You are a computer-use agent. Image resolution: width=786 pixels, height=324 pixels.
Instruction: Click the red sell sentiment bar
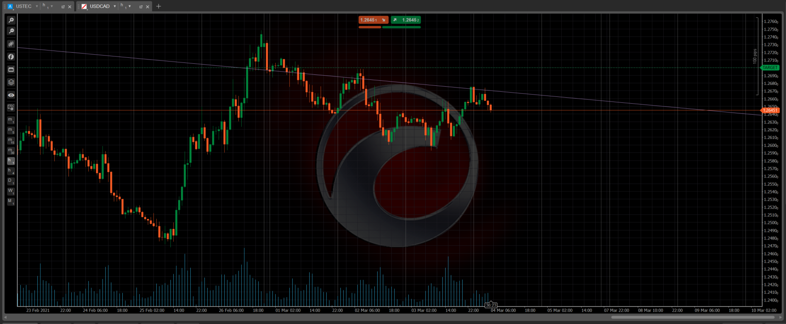(370, 27)
